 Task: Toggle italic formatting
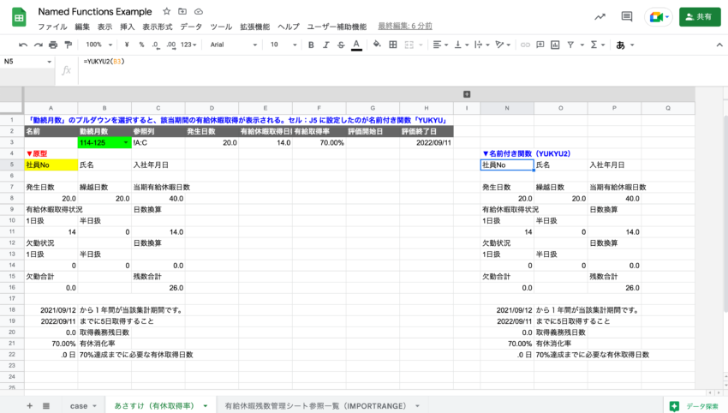[325, 45]
